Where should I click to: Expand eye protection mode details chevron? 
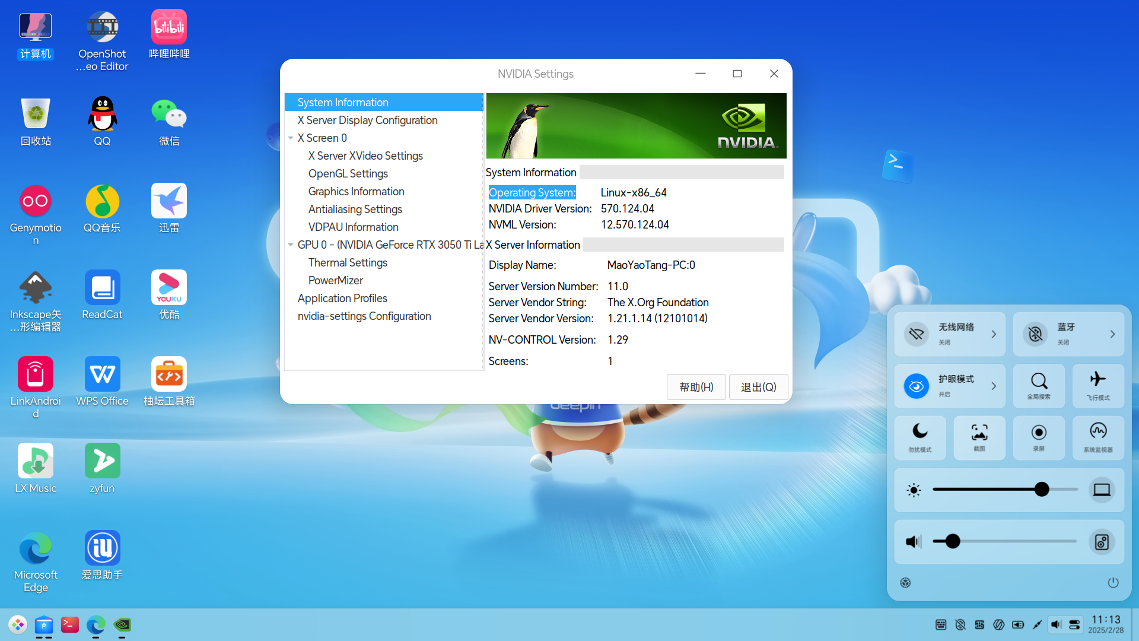point(994,386)
